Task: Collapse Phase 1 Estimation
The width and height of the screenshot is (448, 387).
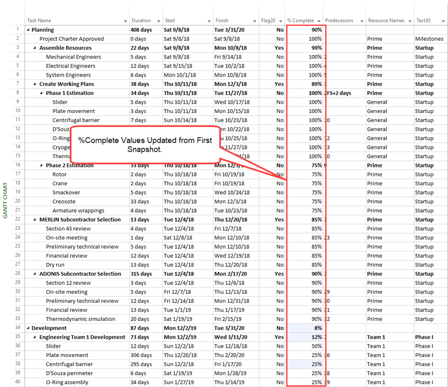Action: [41, 93]
